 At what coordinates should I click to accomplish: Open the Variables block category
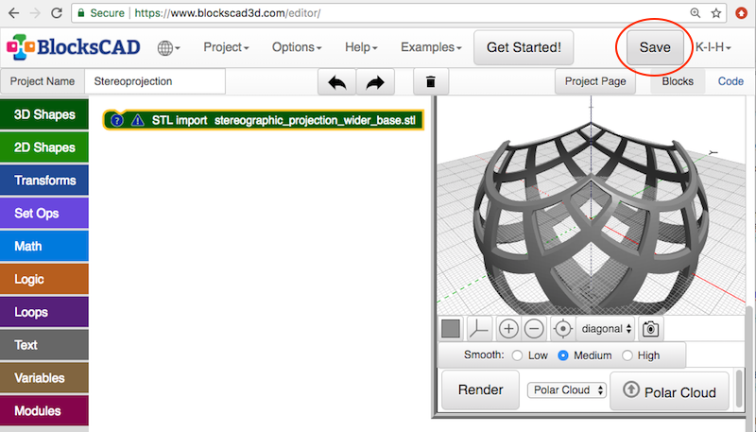[x=44, y=377]
